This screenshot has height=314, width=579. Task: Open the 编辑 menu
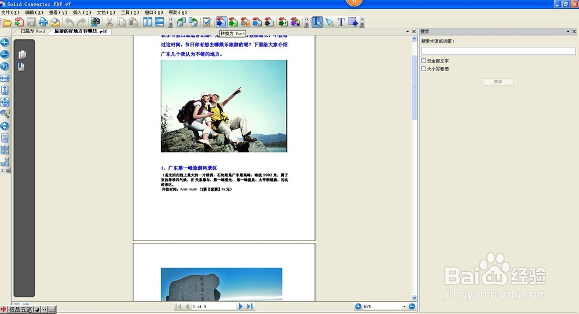coord(34,13)
